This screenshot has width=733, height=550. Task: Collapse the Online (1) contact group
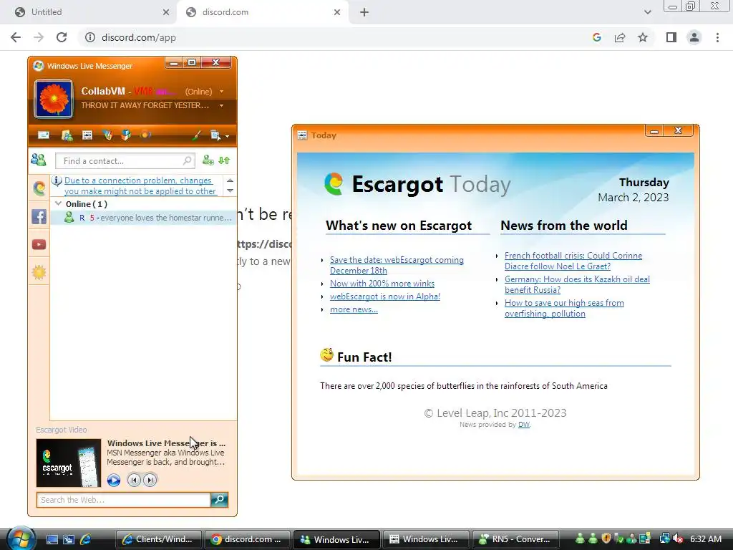pos(59,204)
